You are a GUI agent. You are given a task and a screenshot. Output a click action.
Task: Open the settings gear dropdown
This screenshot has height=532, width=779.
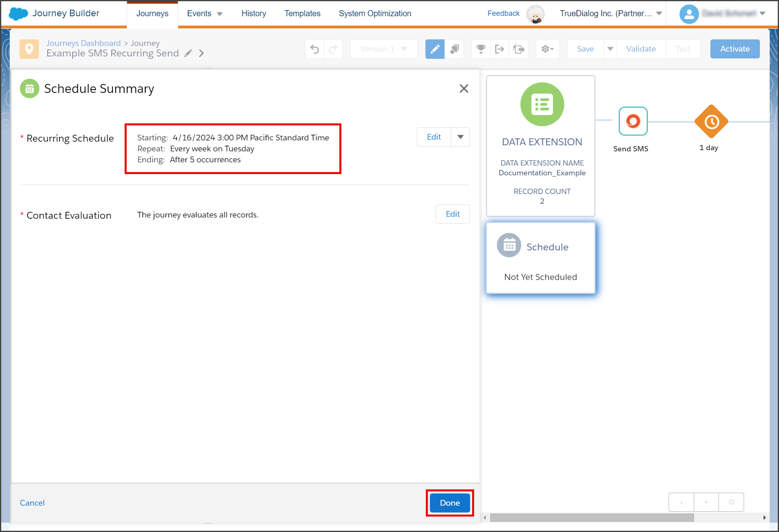[x=548, y=49]
